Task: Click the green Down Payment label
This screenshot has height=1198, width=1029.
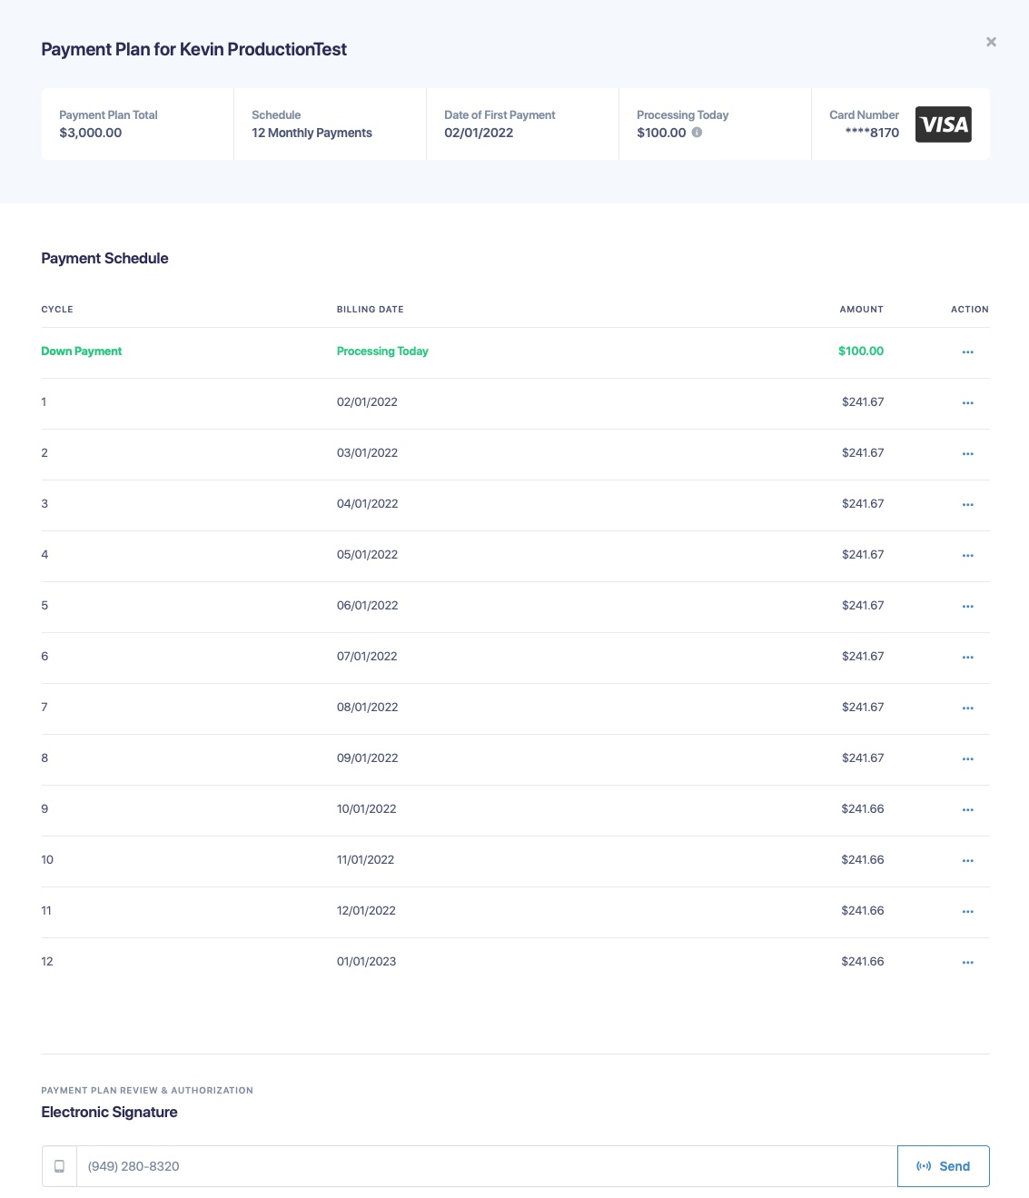Action: pos(81,351)
